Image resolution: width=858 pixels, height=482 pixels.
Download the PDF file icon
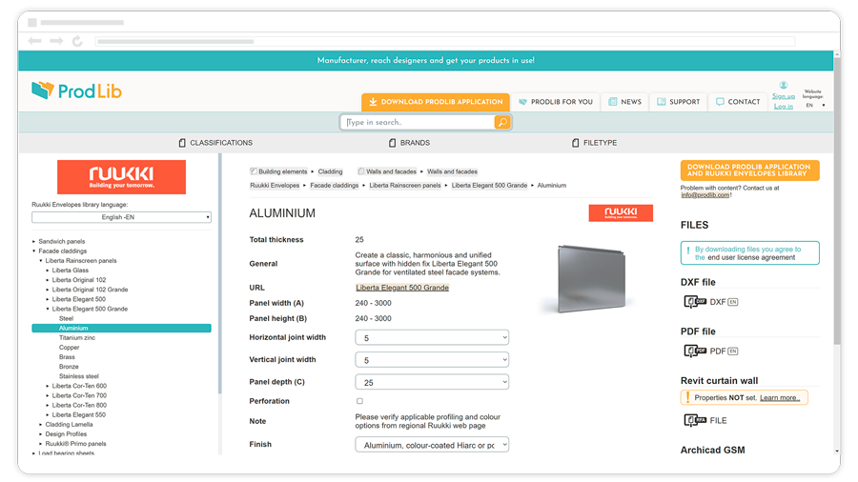point(695,351)
